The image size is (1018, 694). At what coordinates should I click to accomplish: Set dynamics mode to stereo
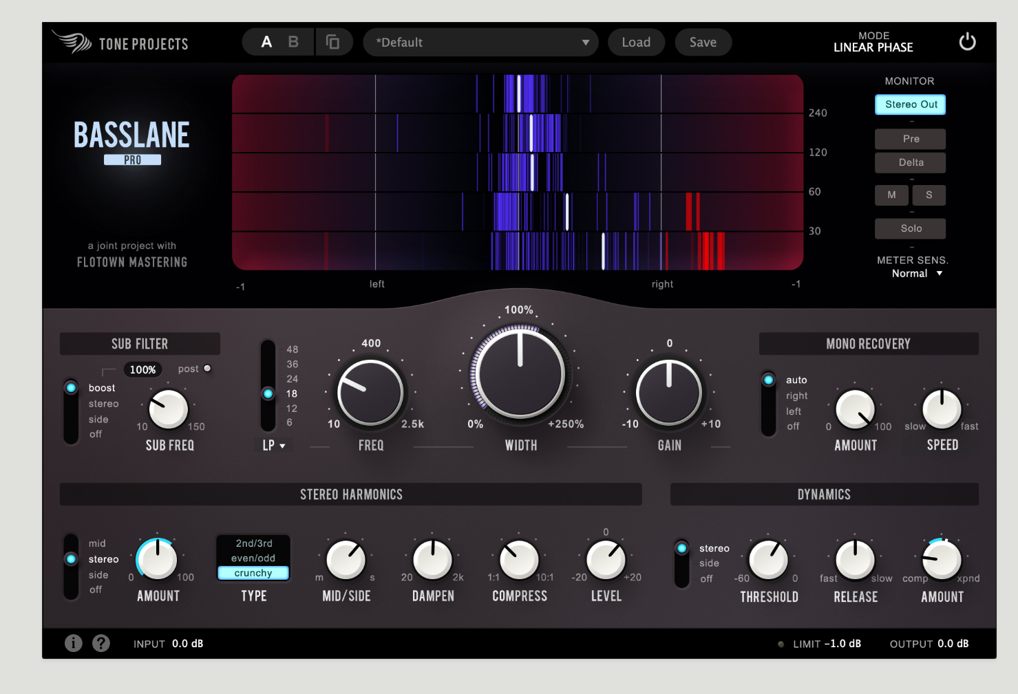(714, 548)
